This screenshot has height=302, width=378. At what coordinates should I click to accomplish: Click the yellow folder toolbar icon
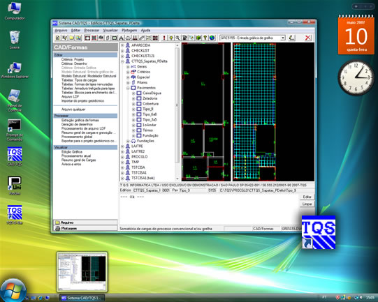pos(71,38)
